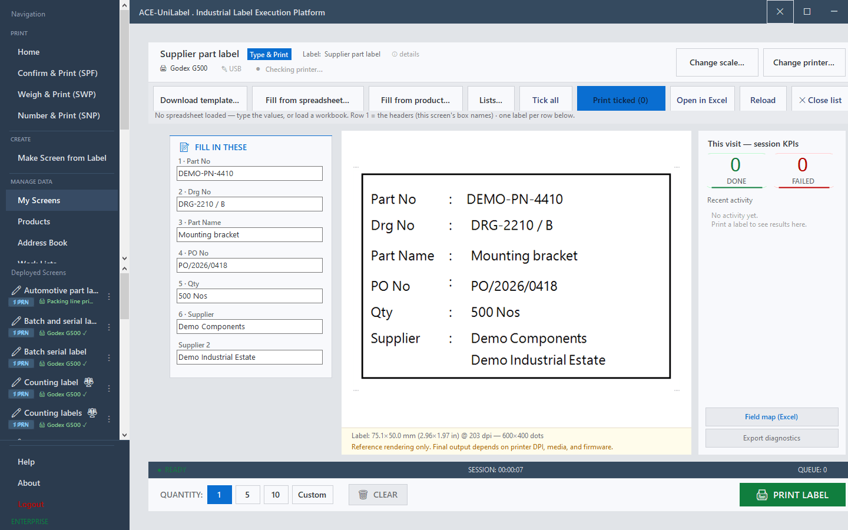Set quantity to 1
The width and height of the screenshot is (848, 530).
219,495
